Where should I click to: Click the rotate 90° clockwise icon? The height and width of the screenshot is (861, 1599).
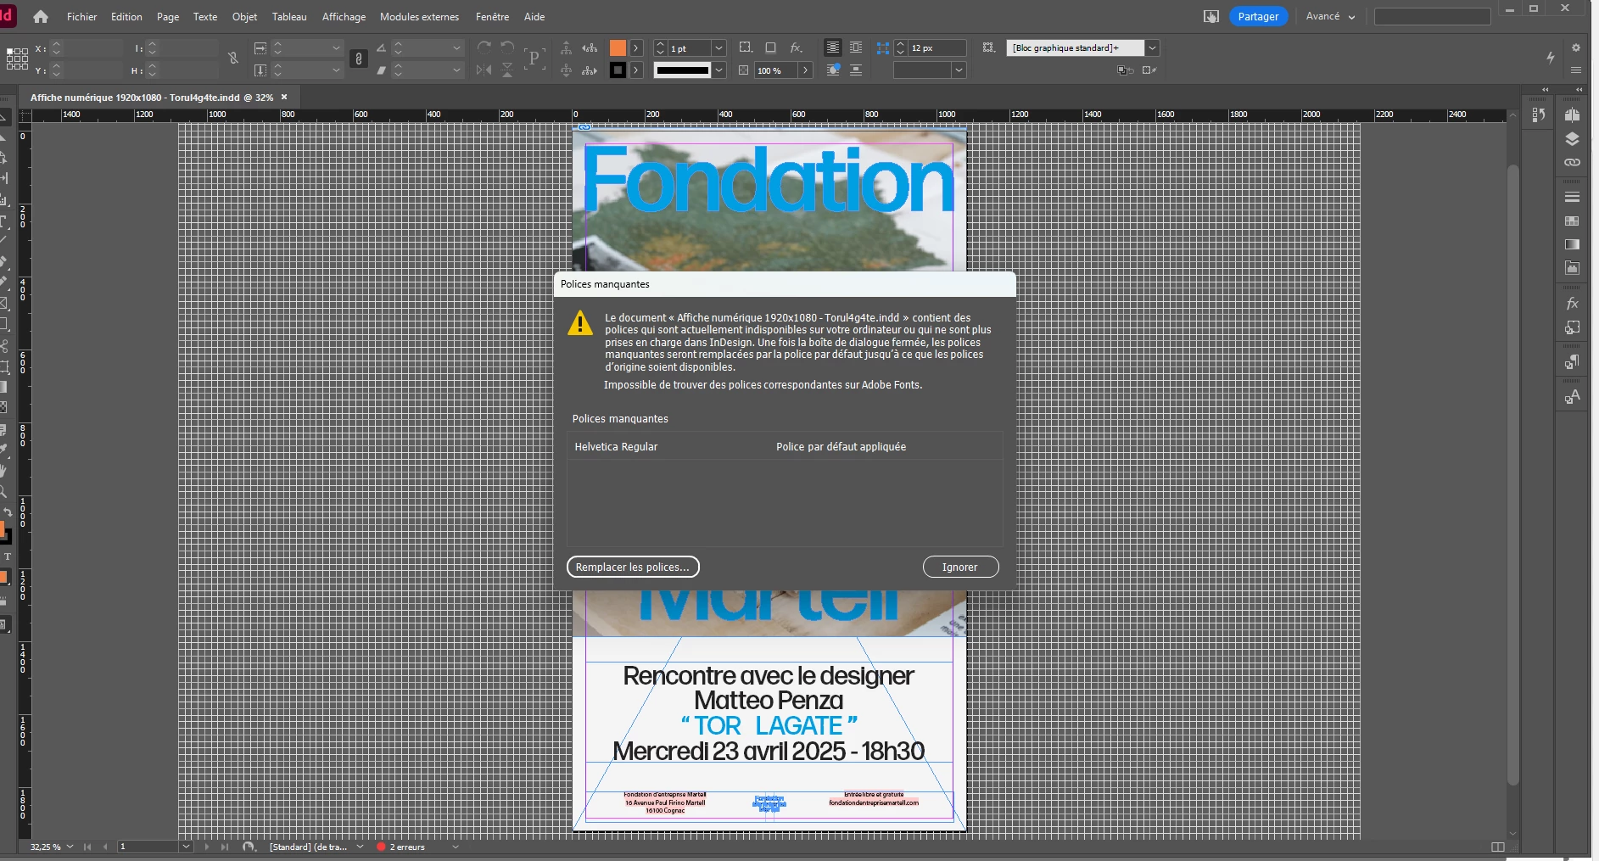click(x=484, y=48)
